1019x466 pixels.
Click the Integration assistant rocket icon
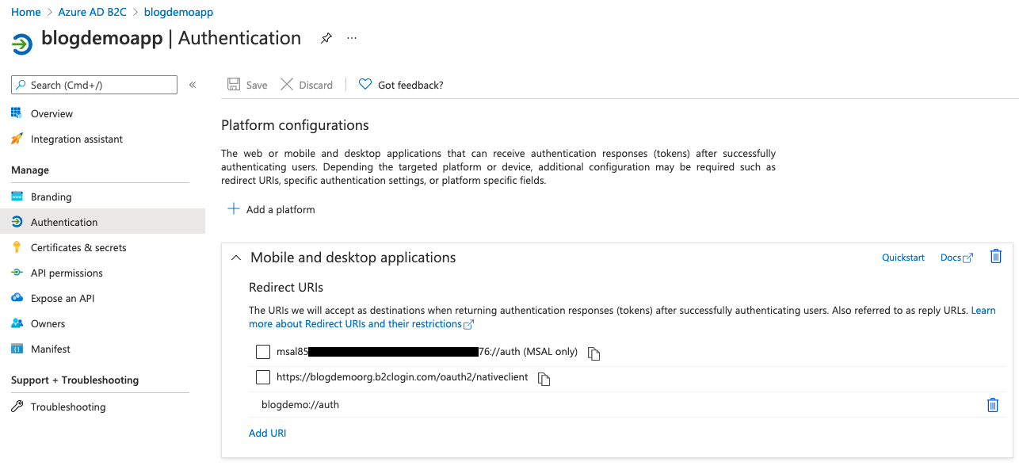coord(17,139)
